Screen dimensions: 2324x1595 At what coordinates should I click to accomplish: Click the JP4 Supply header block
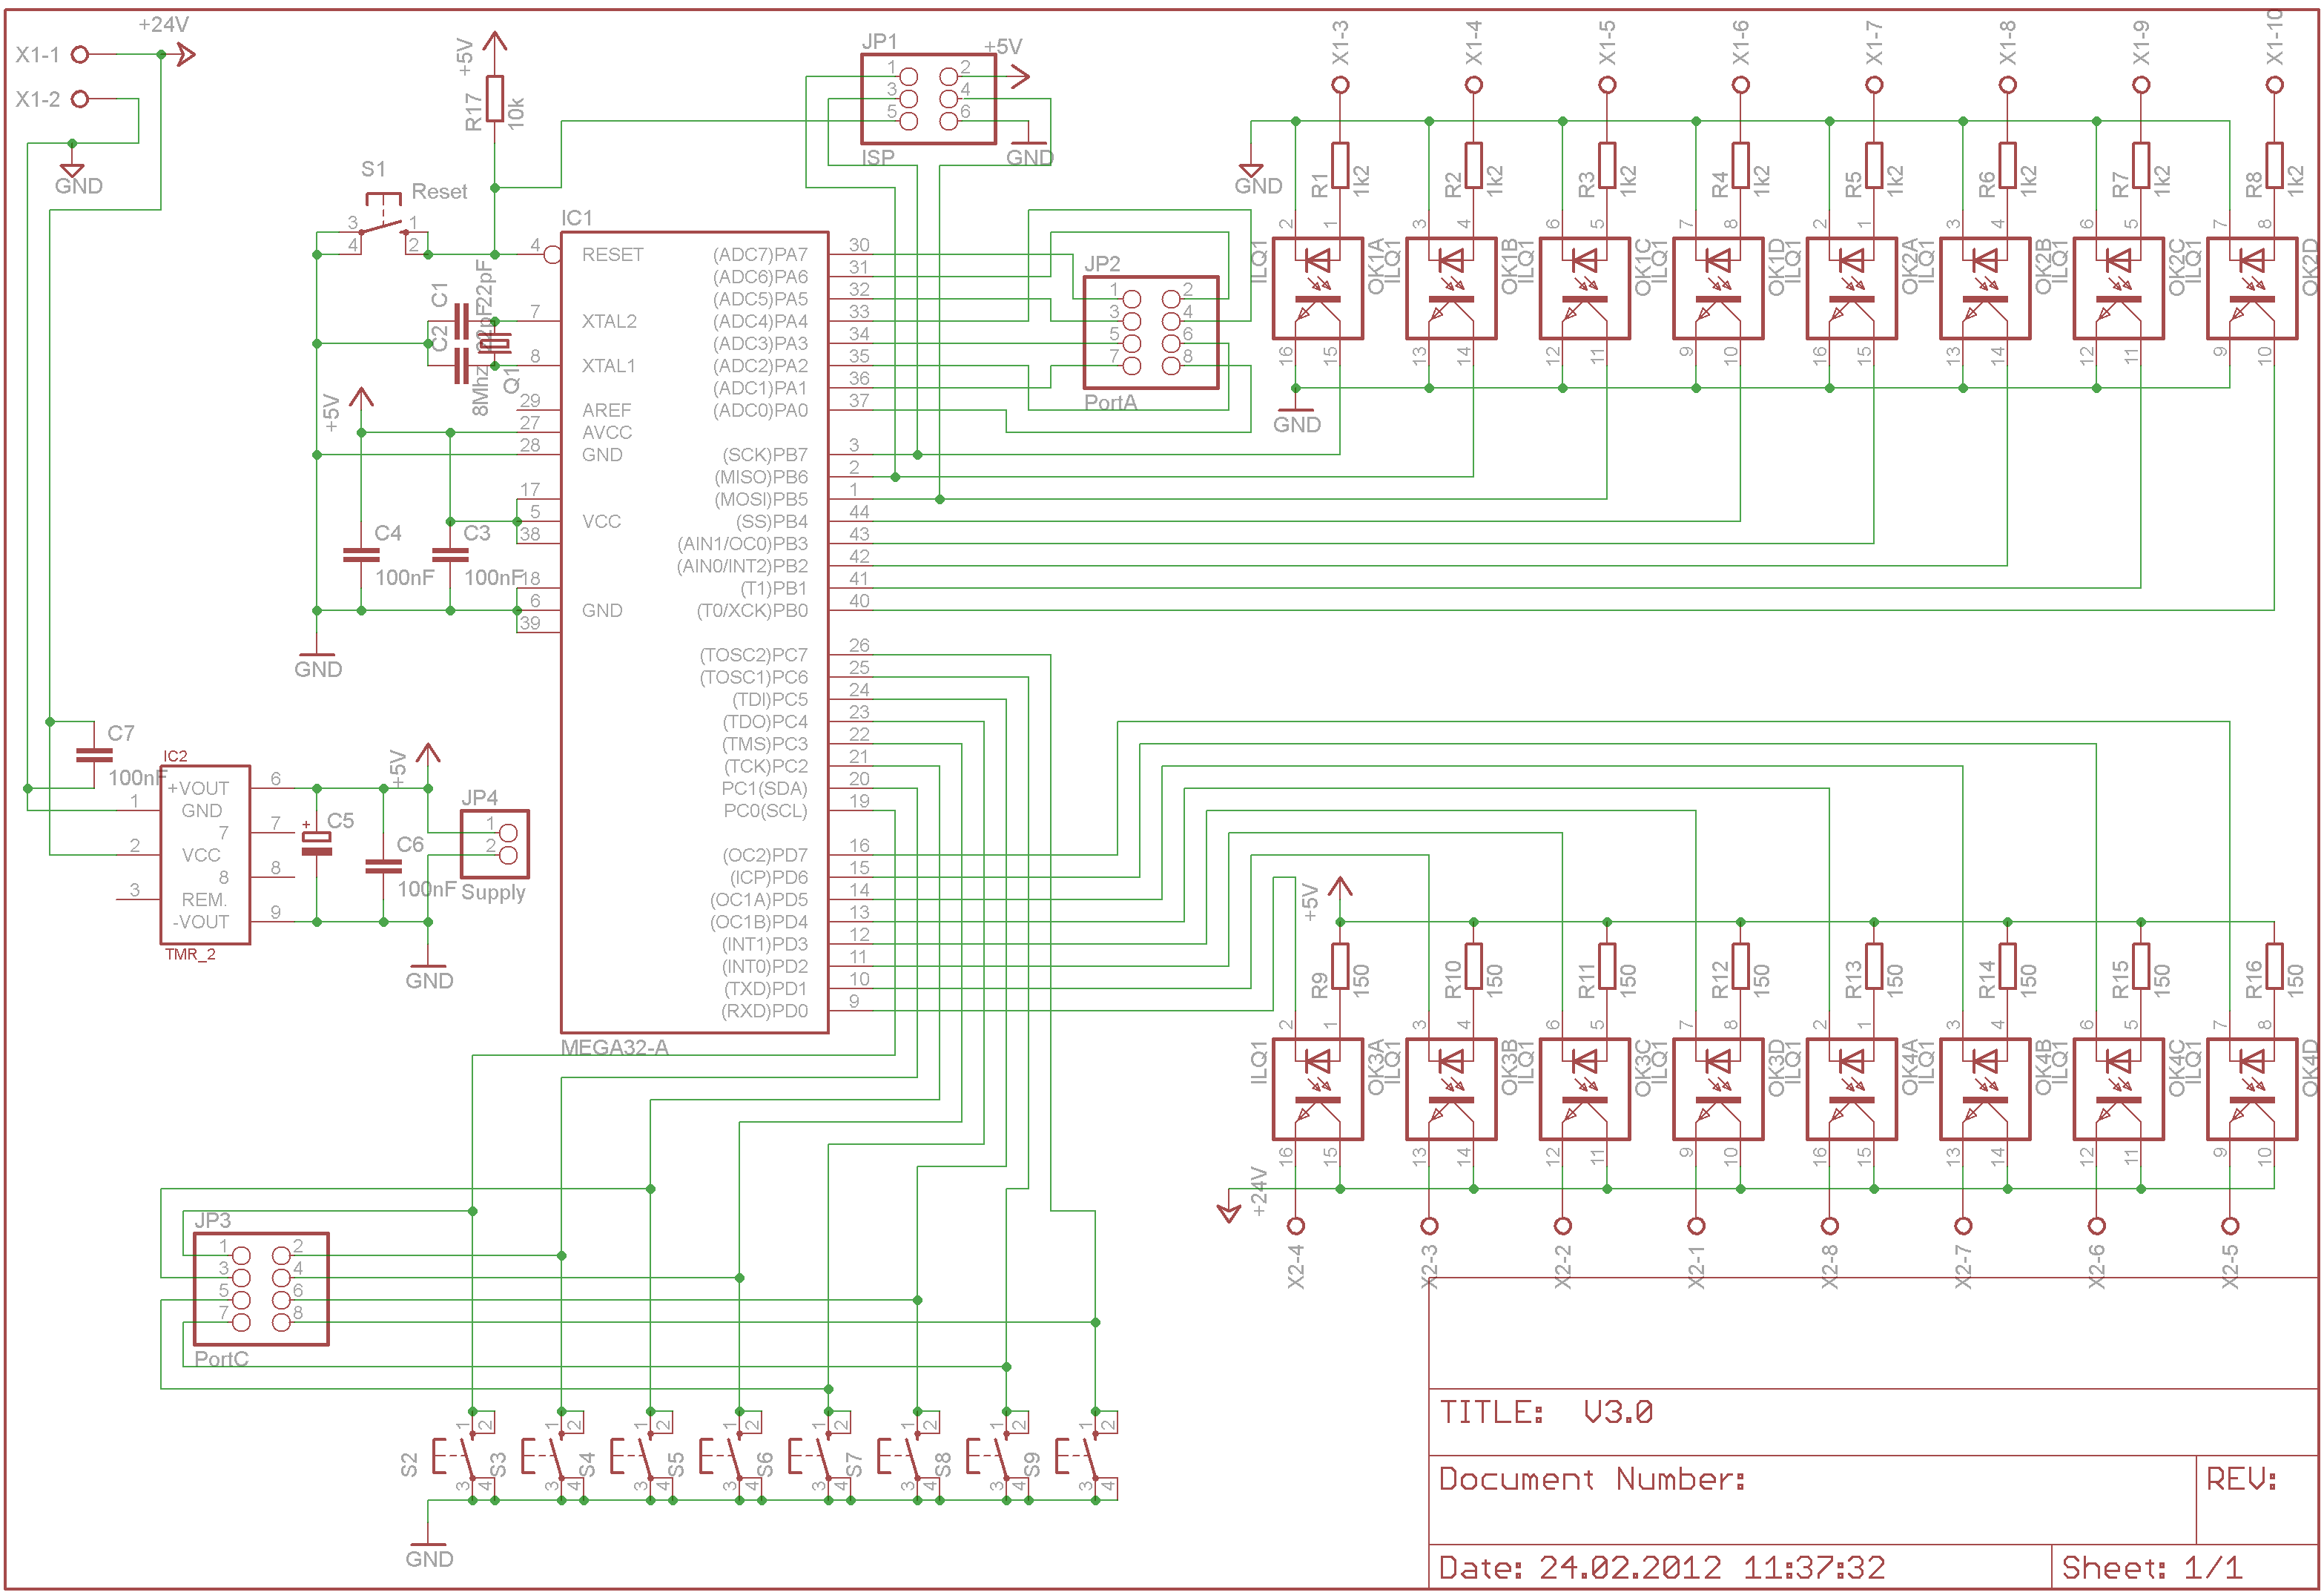[x=495, y=844]
